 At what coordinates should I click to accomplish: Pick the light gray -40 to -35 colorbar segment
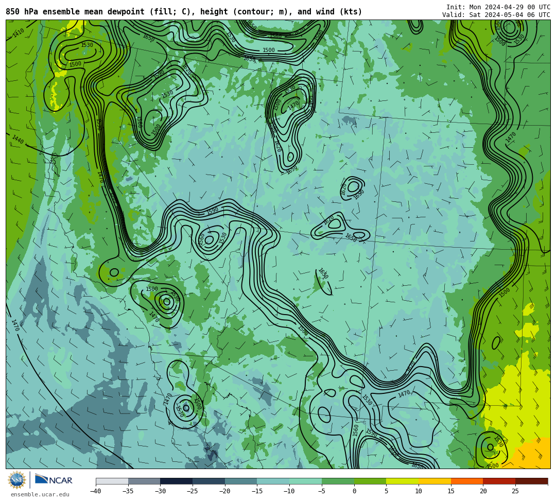point(112,481)
